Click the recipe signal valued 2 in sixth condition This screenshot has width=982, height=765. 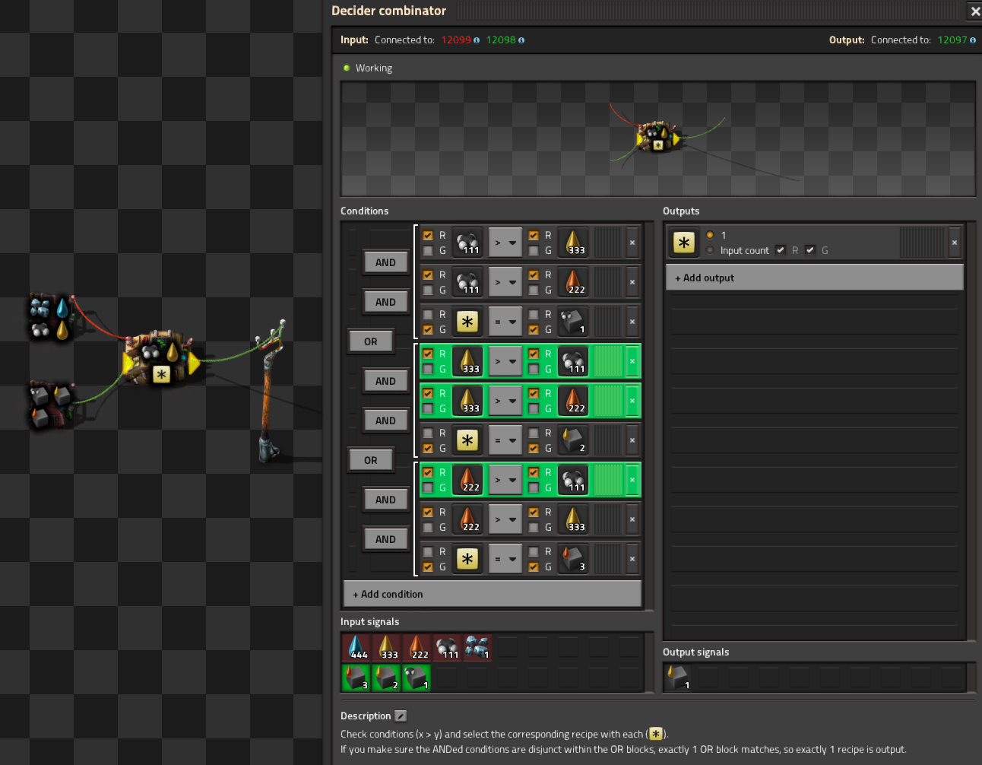tap(573, 440)
